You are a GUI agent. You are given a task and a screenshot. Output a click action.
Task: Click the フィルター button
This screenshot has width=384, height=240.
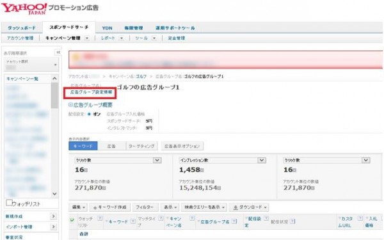point(145,207)
